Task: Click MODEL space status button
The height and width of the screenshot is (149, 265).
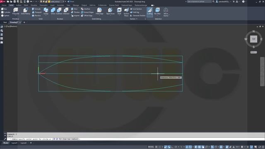Action: 151,147
